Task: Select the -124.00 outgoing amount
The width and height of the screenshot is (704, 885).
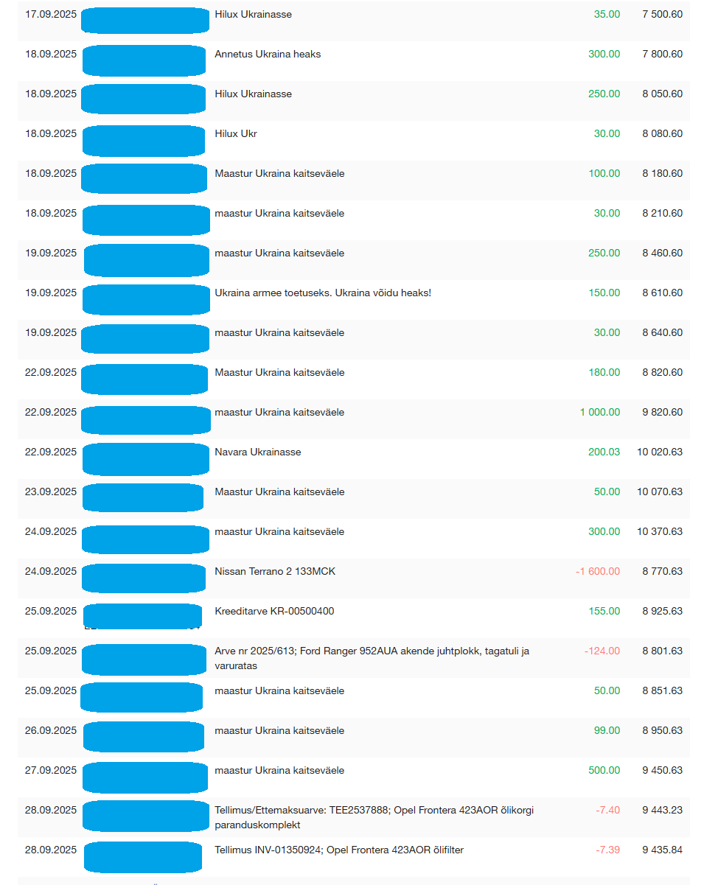Action: (x=602, y=651)
